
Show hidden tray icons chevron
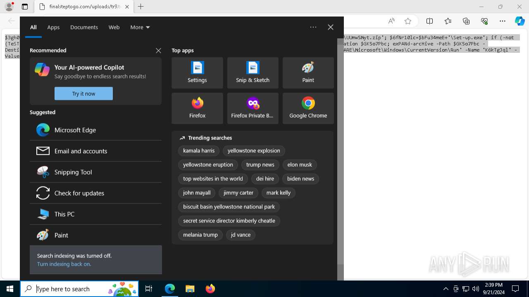(446, 289)
